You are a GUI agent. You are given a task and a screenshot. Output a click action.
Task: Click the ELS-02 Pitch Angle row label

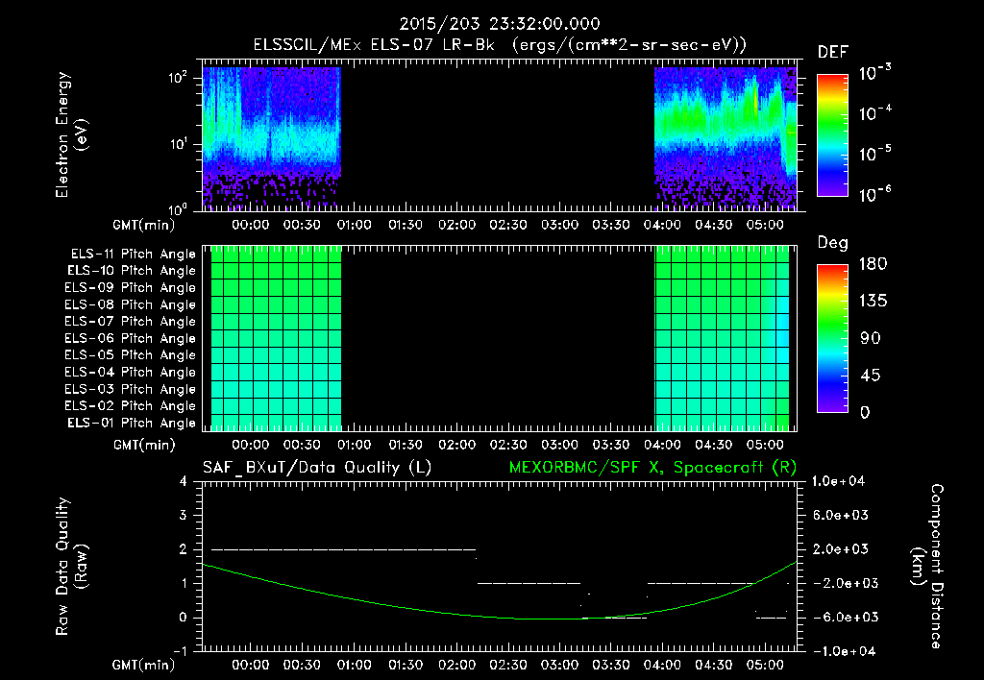pyautogui.click(x=130, y=406)
